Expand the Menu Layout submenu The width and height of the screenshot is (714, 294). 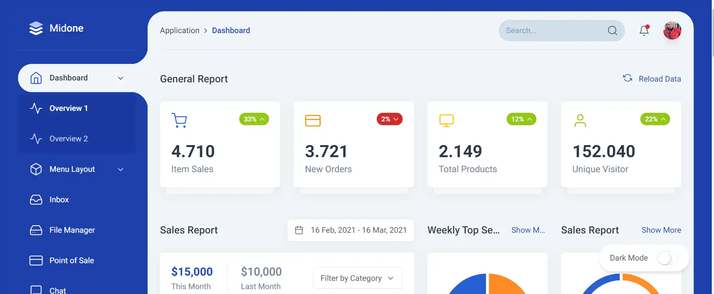click(x=121, y=170)
